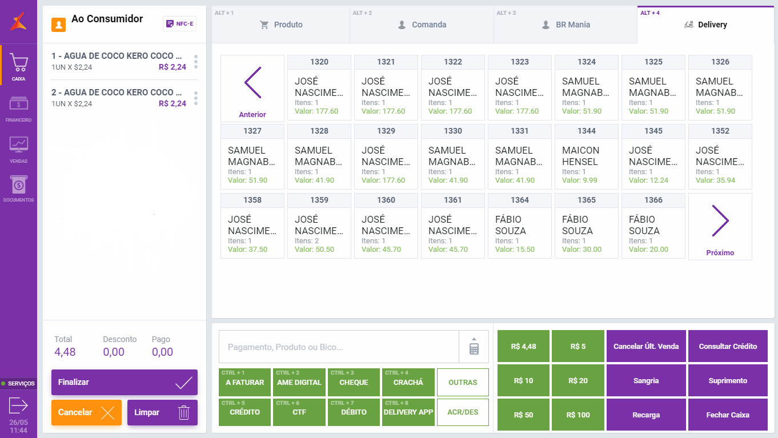Go to Próximo page of orders
Screen dimensions: 778x438
(x=720, y=227)
